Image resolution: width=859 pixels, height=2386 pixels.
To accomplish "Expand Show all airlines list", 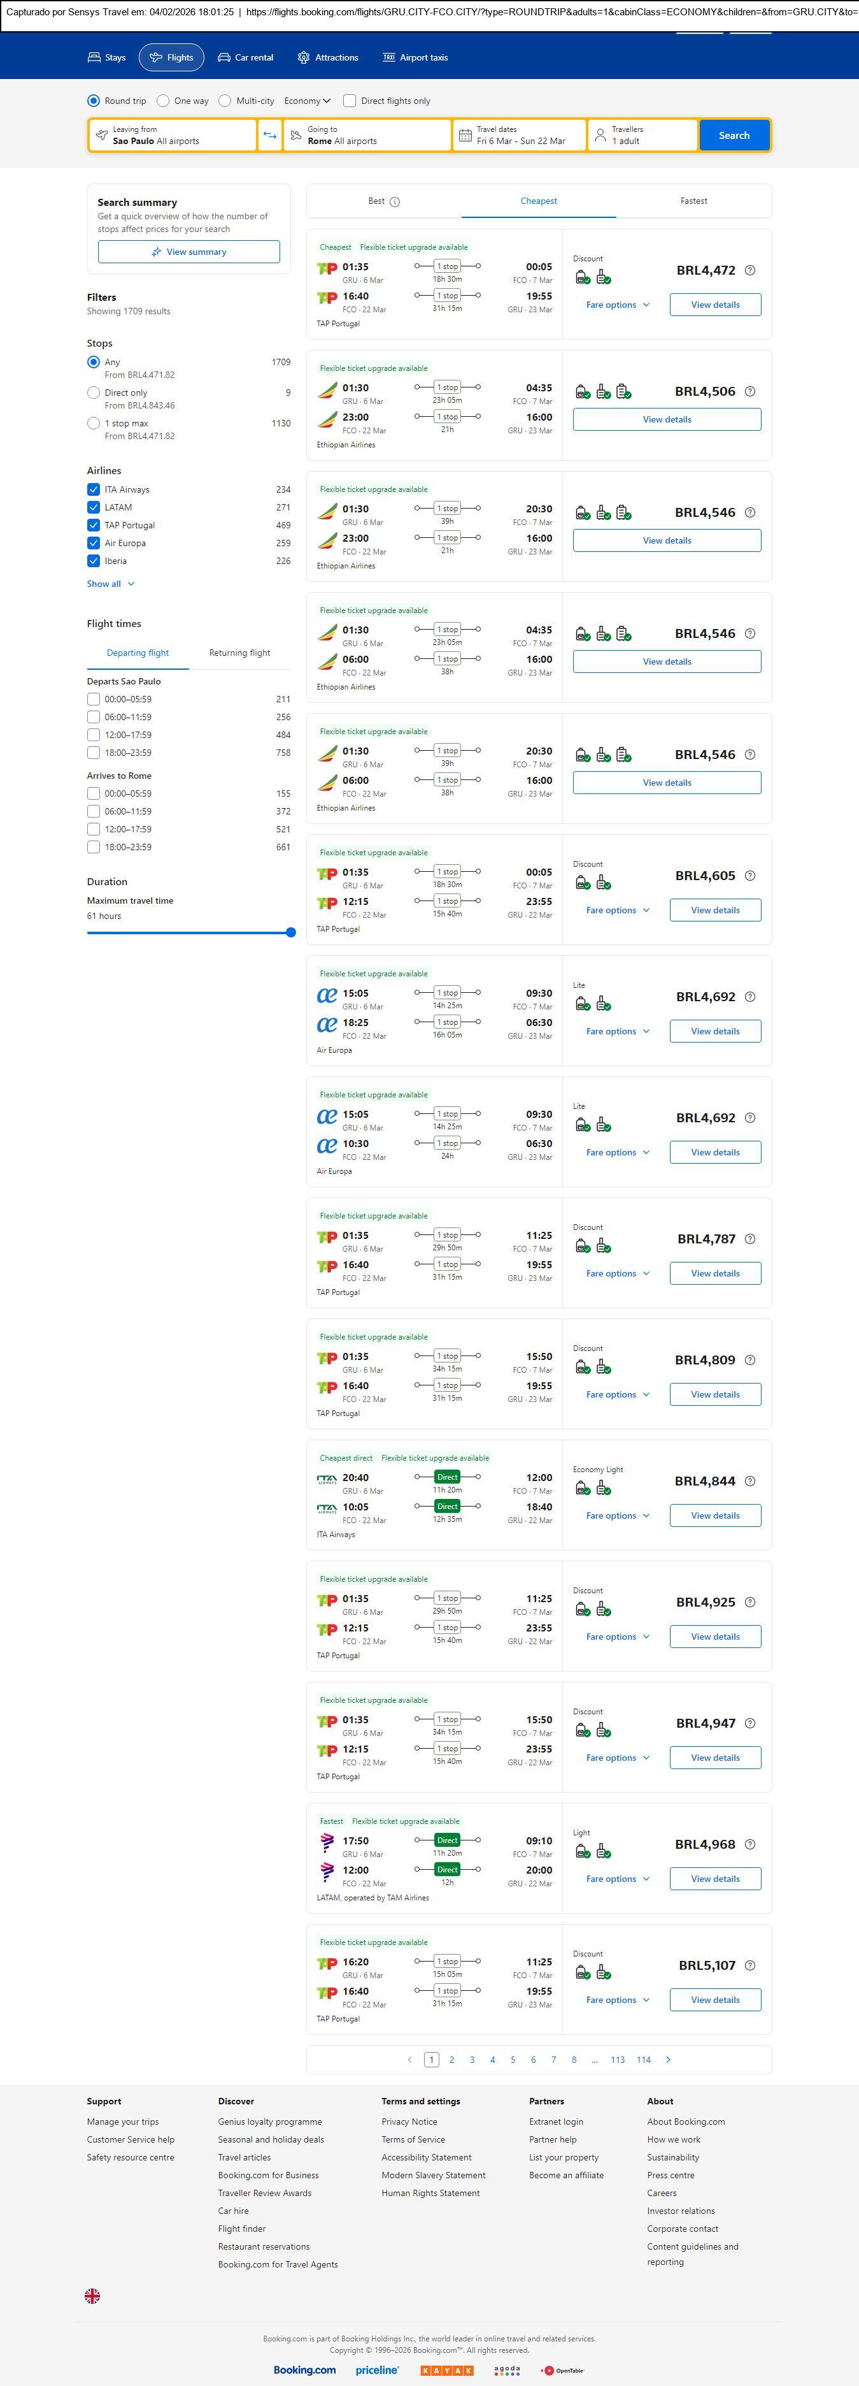I will [110, 584].
